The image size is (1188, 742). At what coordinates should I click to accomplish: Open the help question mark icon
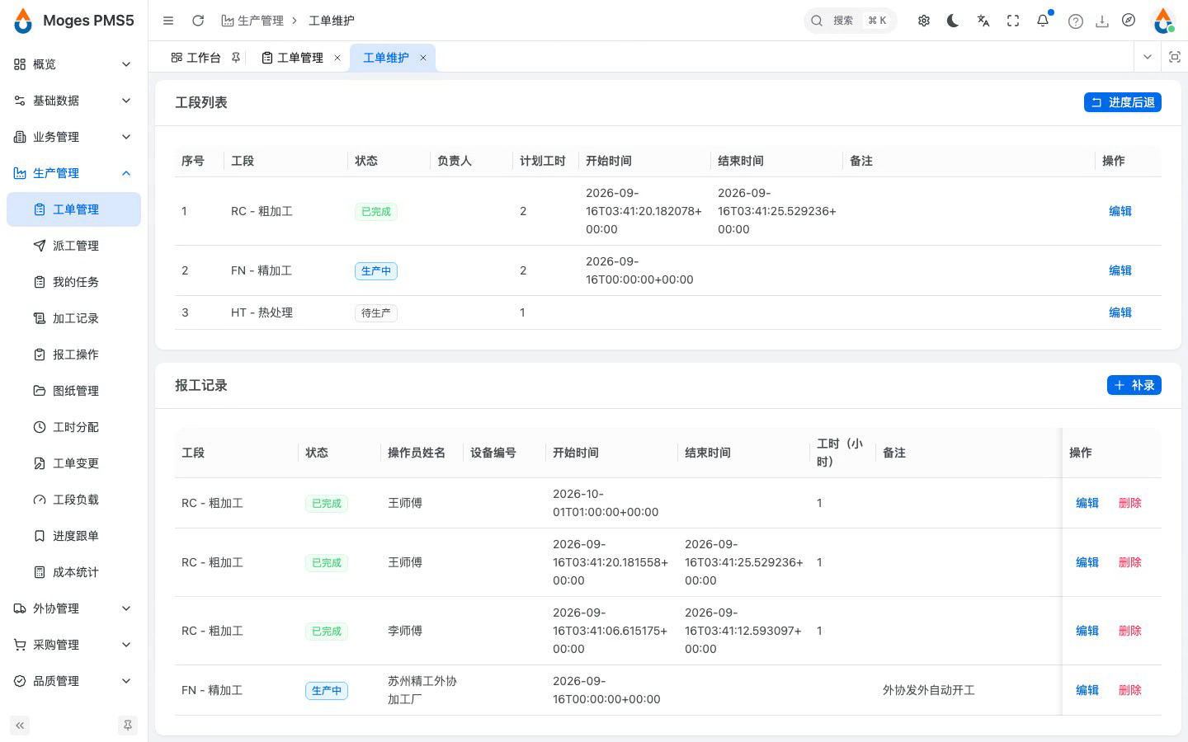point(1076,21)
